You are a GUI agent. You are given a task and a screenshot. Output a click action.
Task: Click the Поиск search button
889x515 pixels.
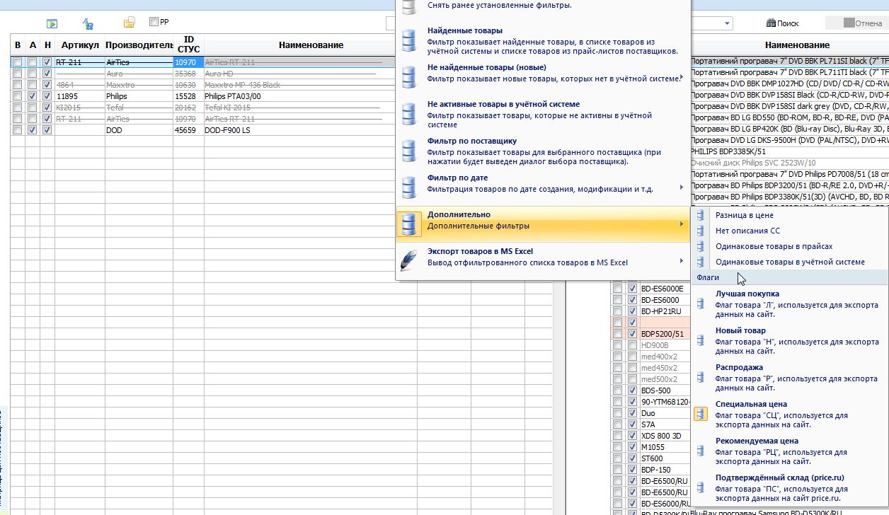[x=783, y=23]
